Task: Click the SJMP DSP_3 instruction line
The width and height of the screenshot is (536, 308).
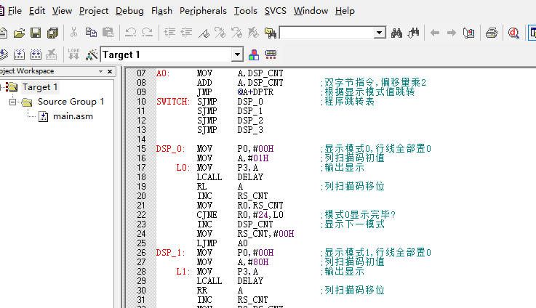Action: [230, 130]
